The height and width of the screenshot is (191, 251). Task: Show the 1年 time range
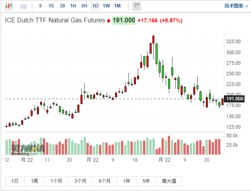click(x=126, y=181)
